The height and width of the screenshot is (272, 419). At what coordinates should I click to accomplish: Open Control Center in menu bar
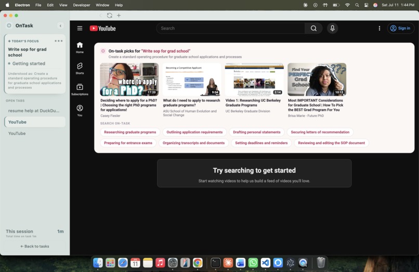366,5
